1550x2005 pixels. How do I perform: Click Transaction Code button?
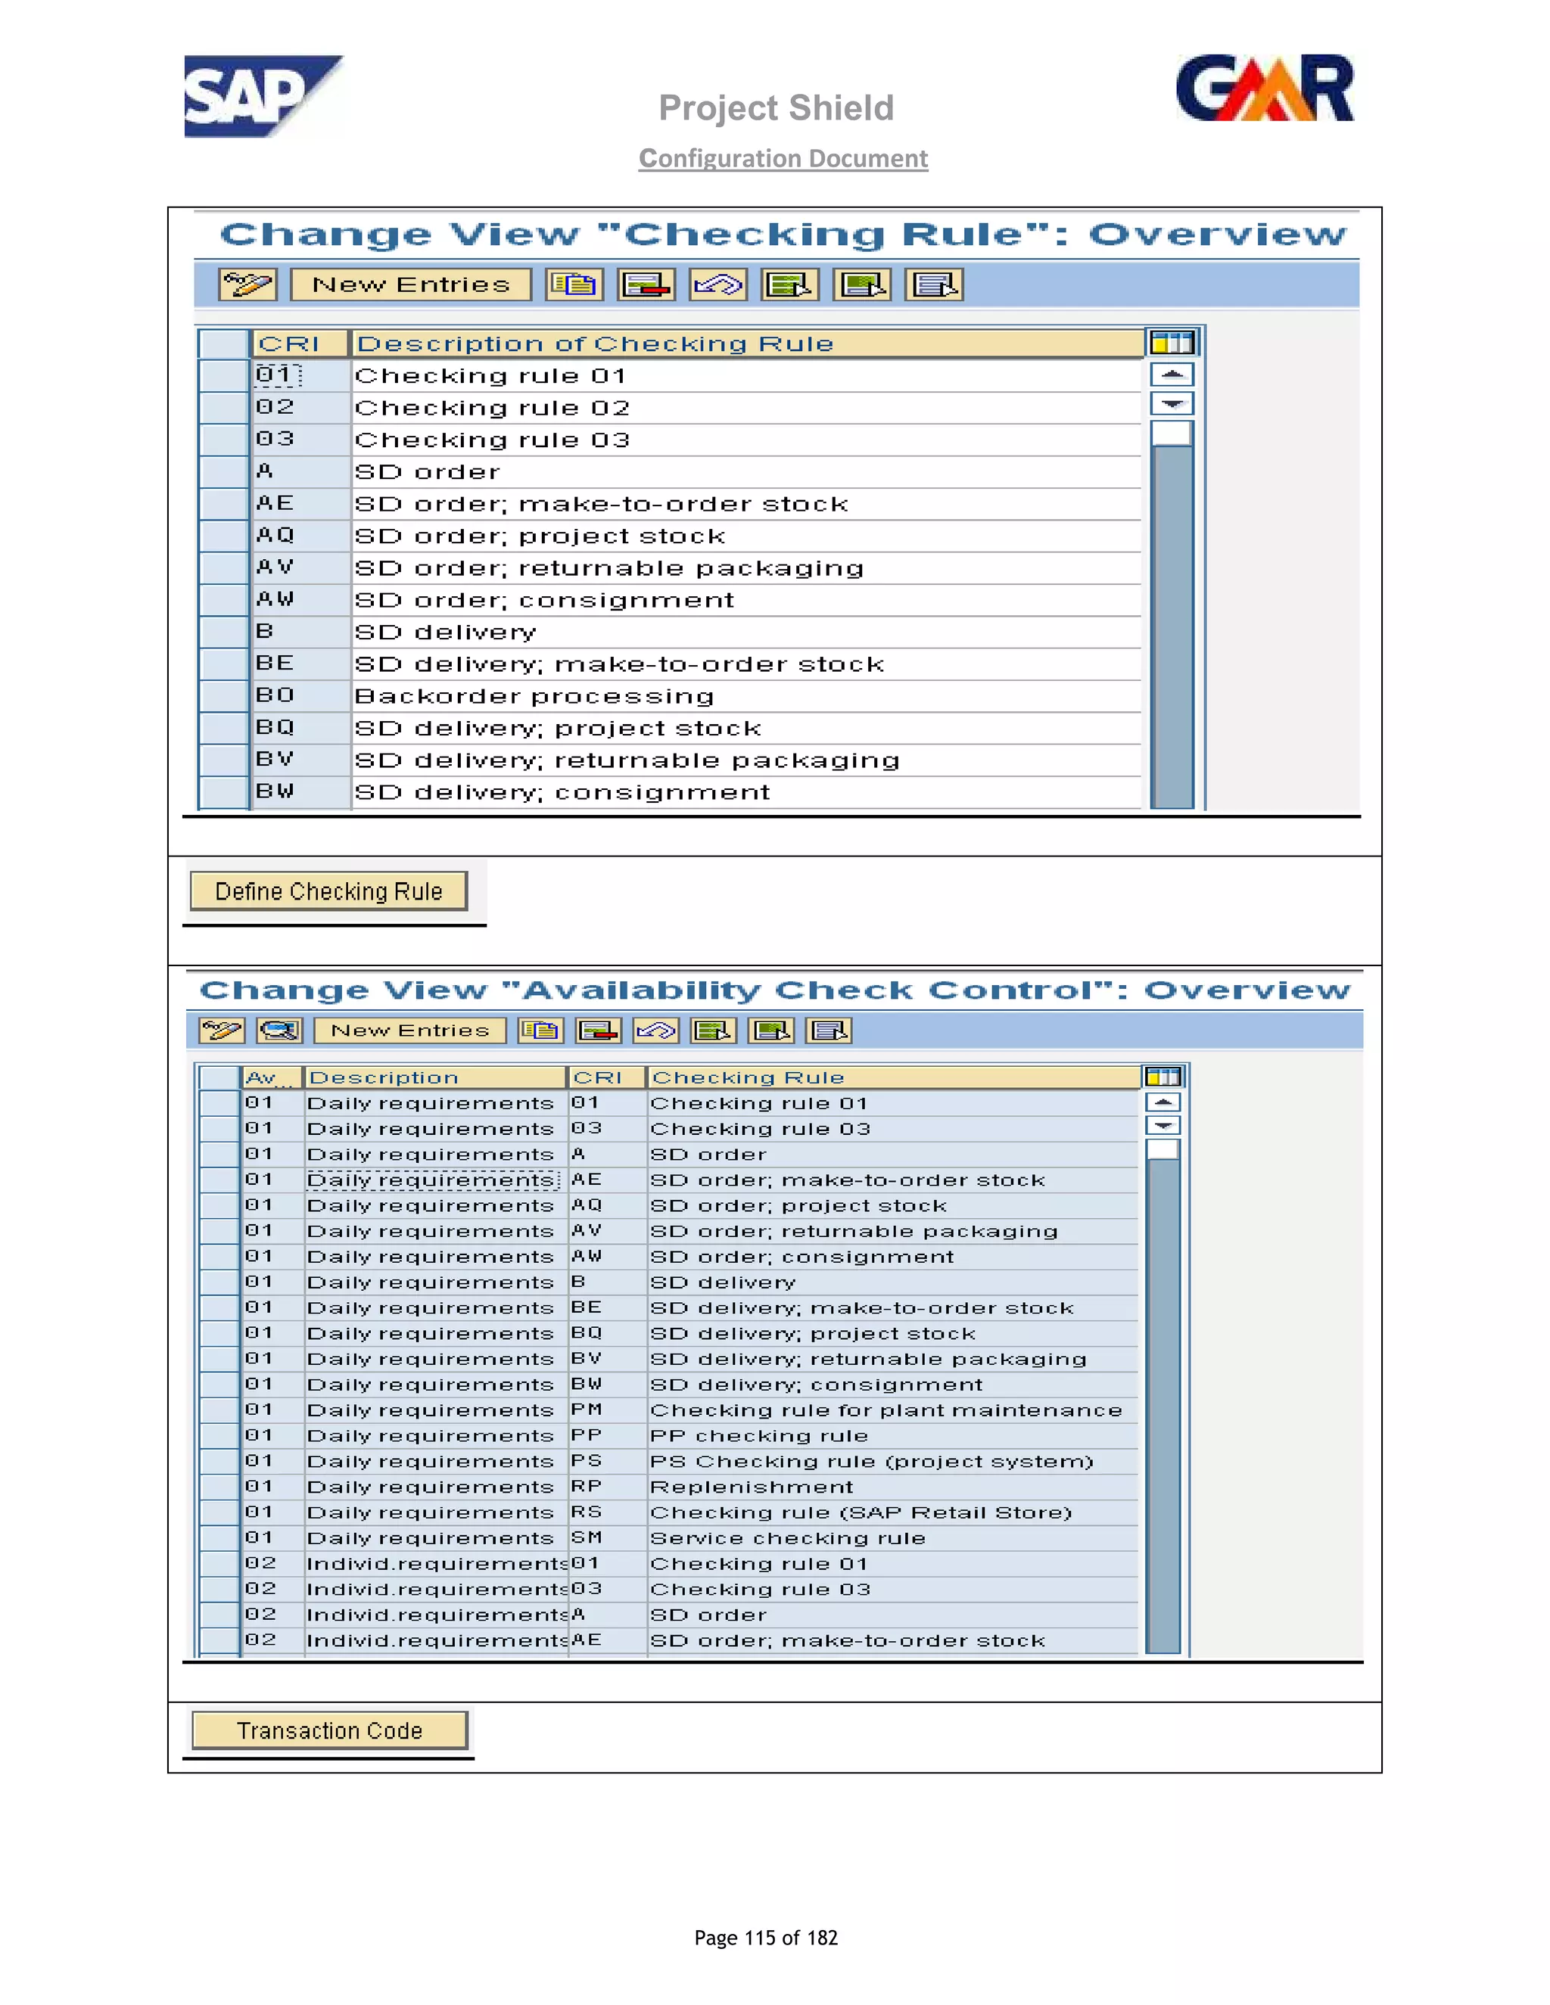pyautogui.click(x=330, y=1730)
